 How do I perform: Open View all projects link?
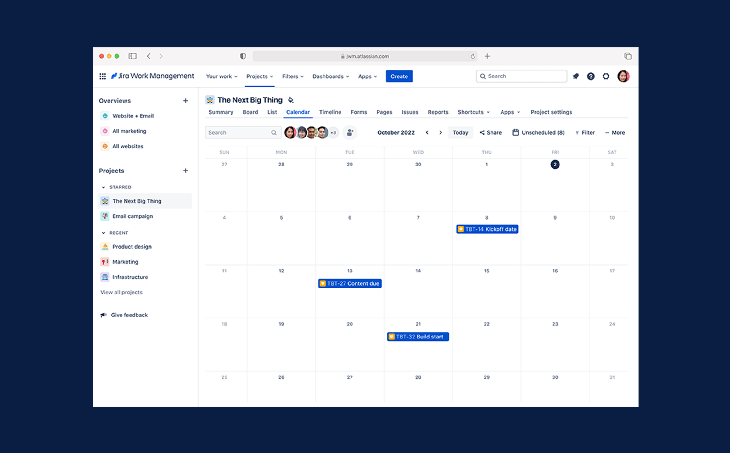(x=121, y=292)
